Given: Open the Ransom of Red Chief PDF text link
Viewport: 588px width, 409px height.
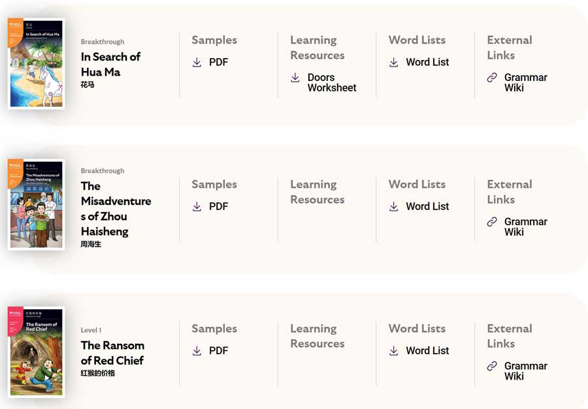Looking at the screenshot, I should 218,350.
